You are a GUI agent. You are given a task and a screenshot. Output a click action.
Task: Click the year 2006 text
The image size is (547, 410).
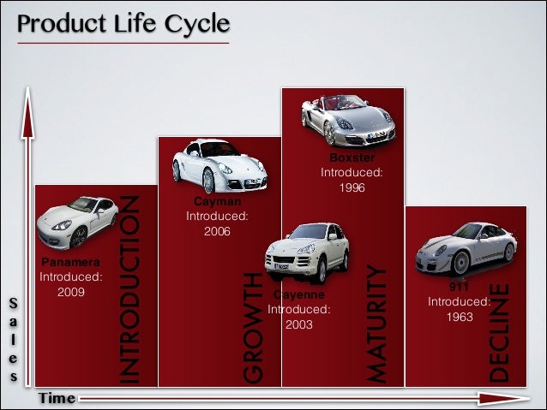coord(217,231)
